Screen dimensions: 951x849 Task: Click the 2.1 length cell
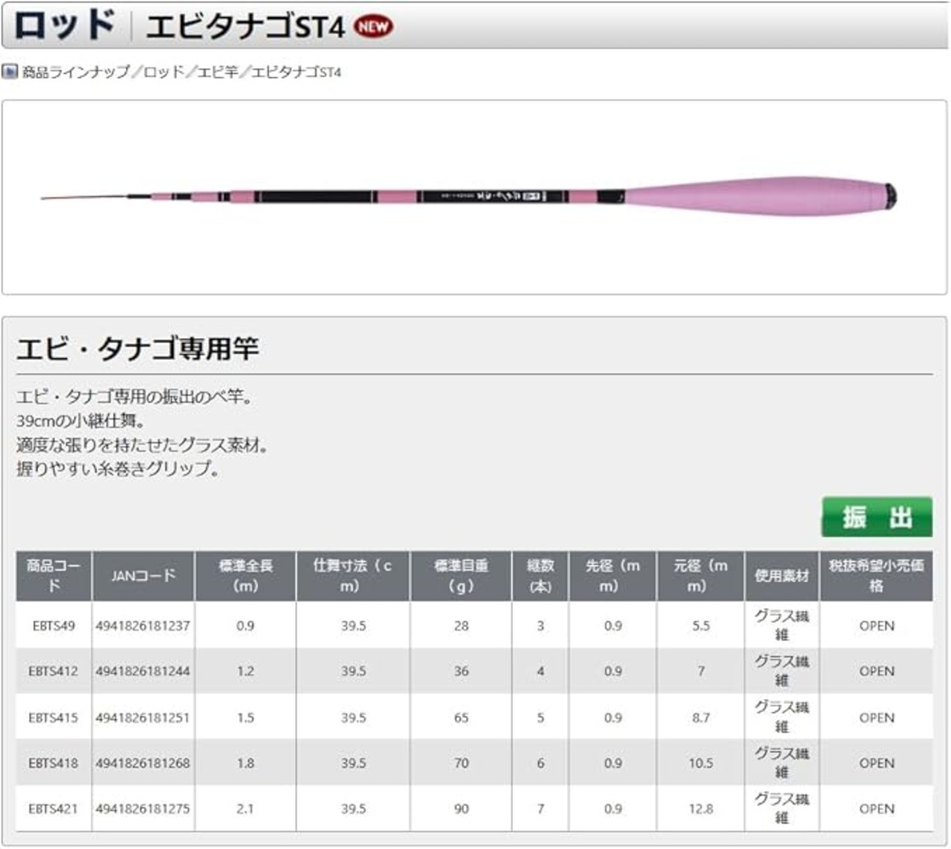tap(245, 809)
